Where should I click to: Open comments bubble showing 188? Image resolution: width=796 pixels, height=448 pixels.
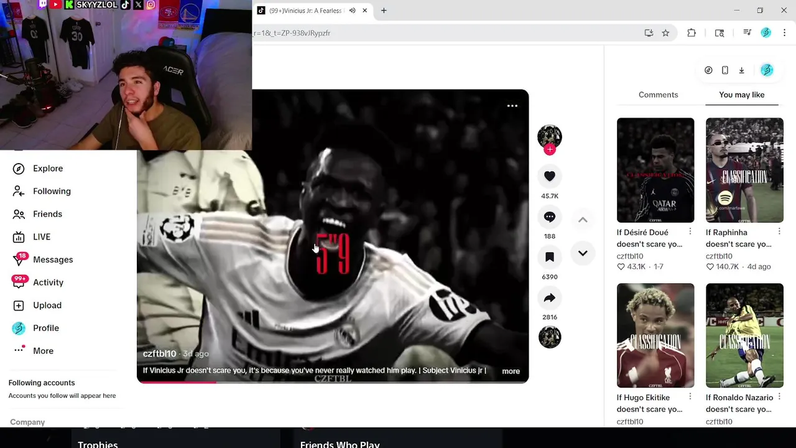point(550,217)
